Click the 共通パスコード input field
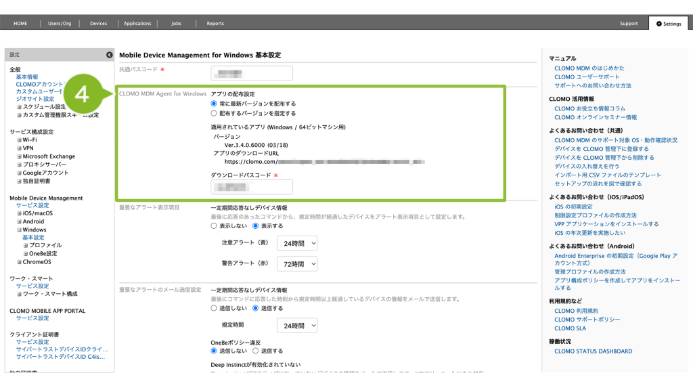Screen dimensions: 693x390 252,73
